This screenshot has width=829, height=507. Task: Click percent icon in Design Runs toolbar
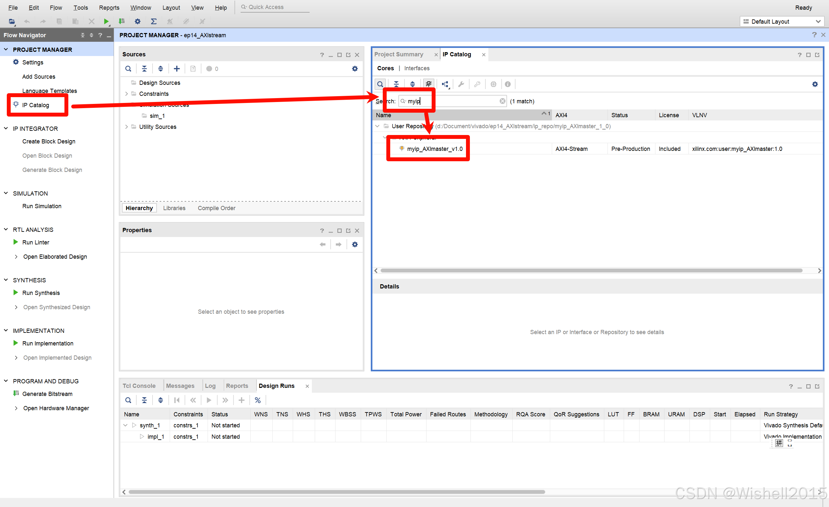pos(258,400)
